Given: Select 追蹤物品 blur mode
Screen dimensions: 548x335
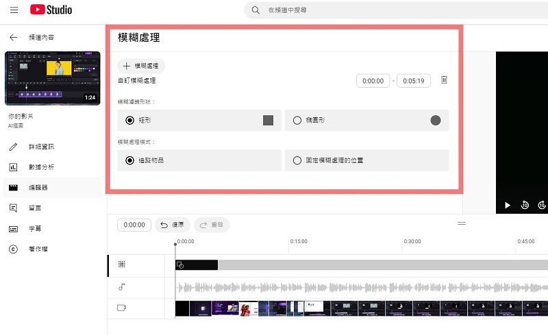Looking at the screenshot, I should tap(129, 160).
